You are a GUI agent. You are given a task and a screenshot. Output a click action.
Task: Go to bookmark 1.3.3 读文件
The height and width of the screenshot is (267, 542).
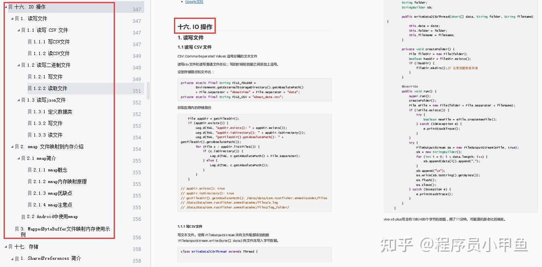pos(48,135)
